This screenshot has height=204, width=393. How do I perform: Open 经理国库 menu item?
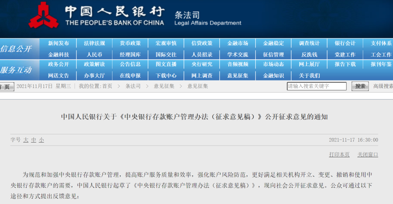click(130, 55)
